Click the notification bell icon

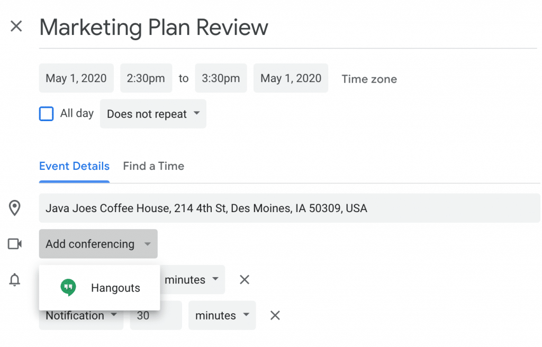click(15, 280)
